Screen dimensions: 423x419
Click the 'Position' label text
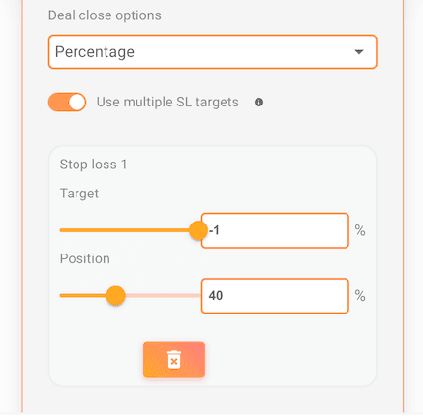tap(85, 258)
